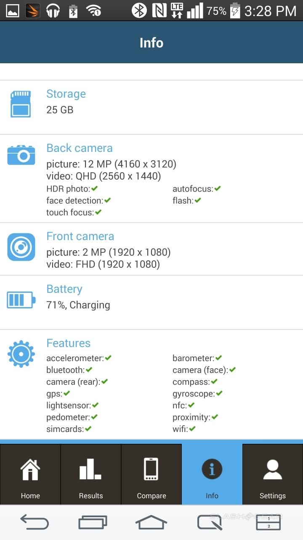Image resolution: width=303 pixels, height=540 pixels.
Task: Switch to the Results tab
Action: [91, 475]
